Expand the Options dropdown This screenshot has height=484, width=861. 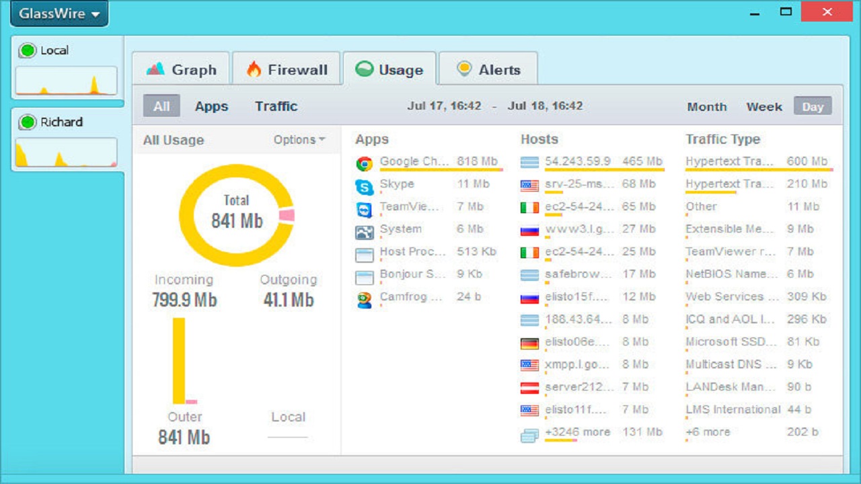(x=299, y=140)
